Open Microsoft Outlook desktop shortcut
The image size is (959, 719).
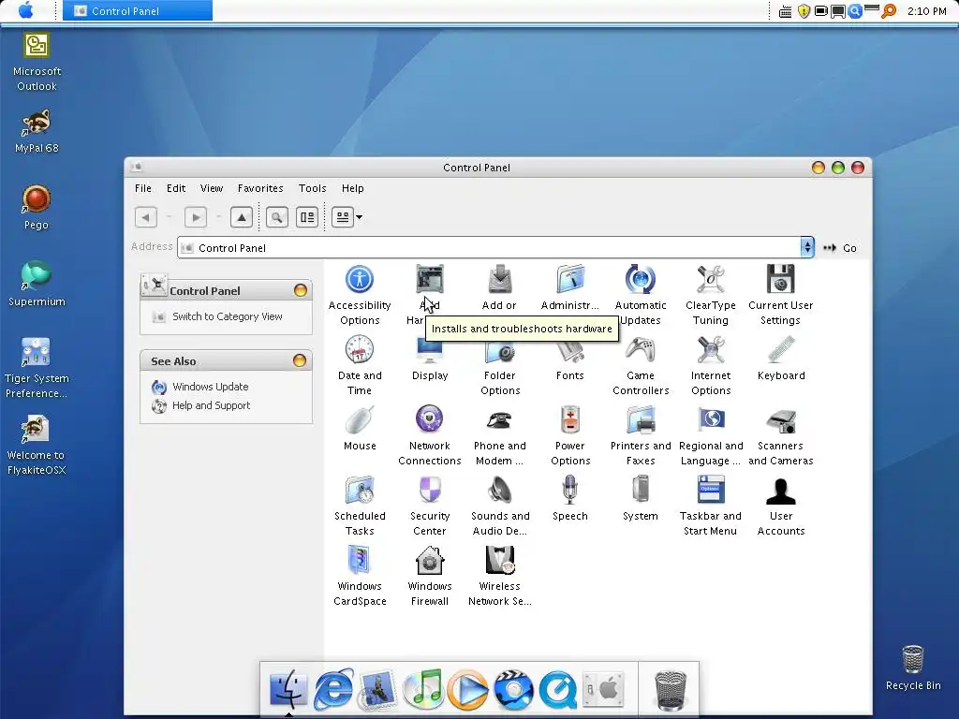[x=37, y=61]
